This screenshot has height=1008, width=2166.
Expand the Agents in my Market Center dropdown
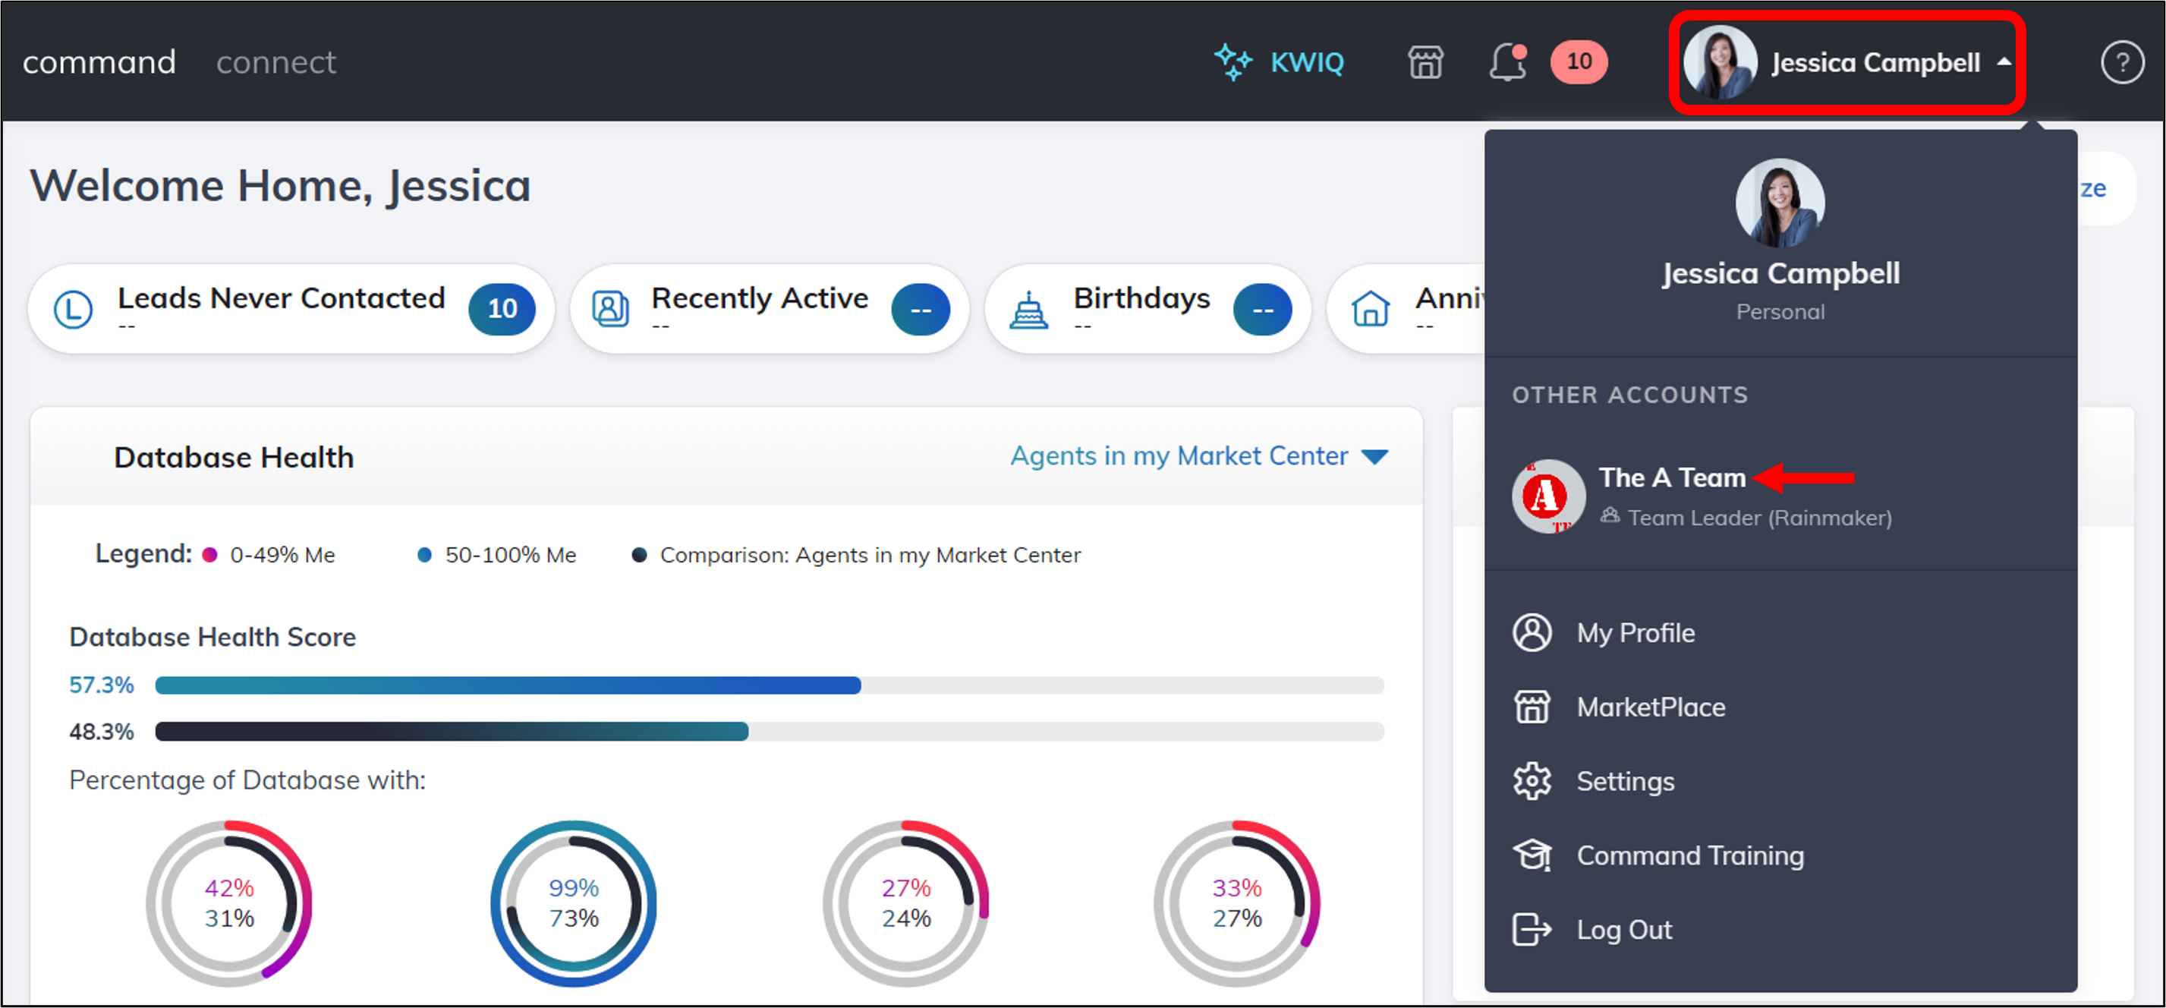[1198, 456]
